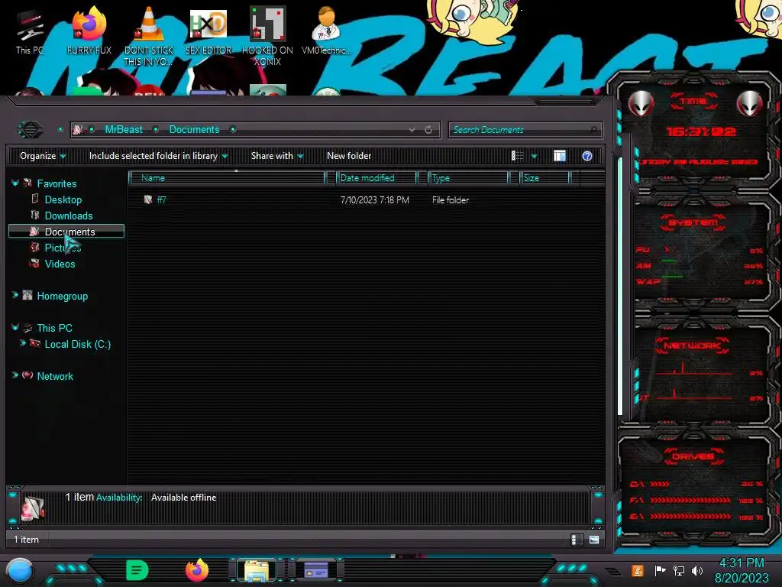This screenshot has height=587, width=782.
Task: Open the Explorer help icon
Action: point(587,156)
